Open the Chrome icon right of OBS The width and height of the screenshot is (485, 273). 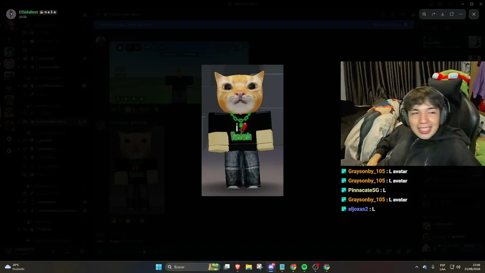coord(327,267)
